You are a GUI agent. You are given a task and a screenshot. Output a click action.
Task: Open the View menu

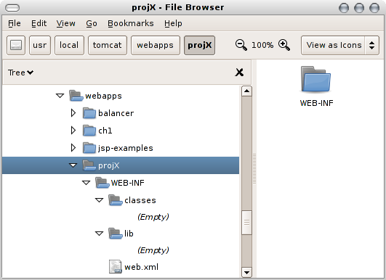(x=65, y=23)
